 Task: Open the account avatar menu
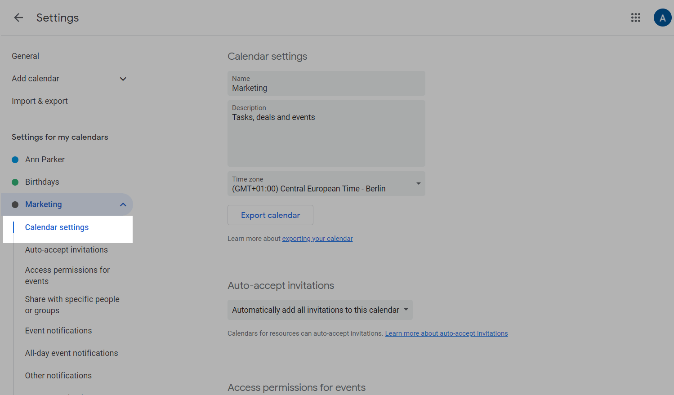coord(662,18)
